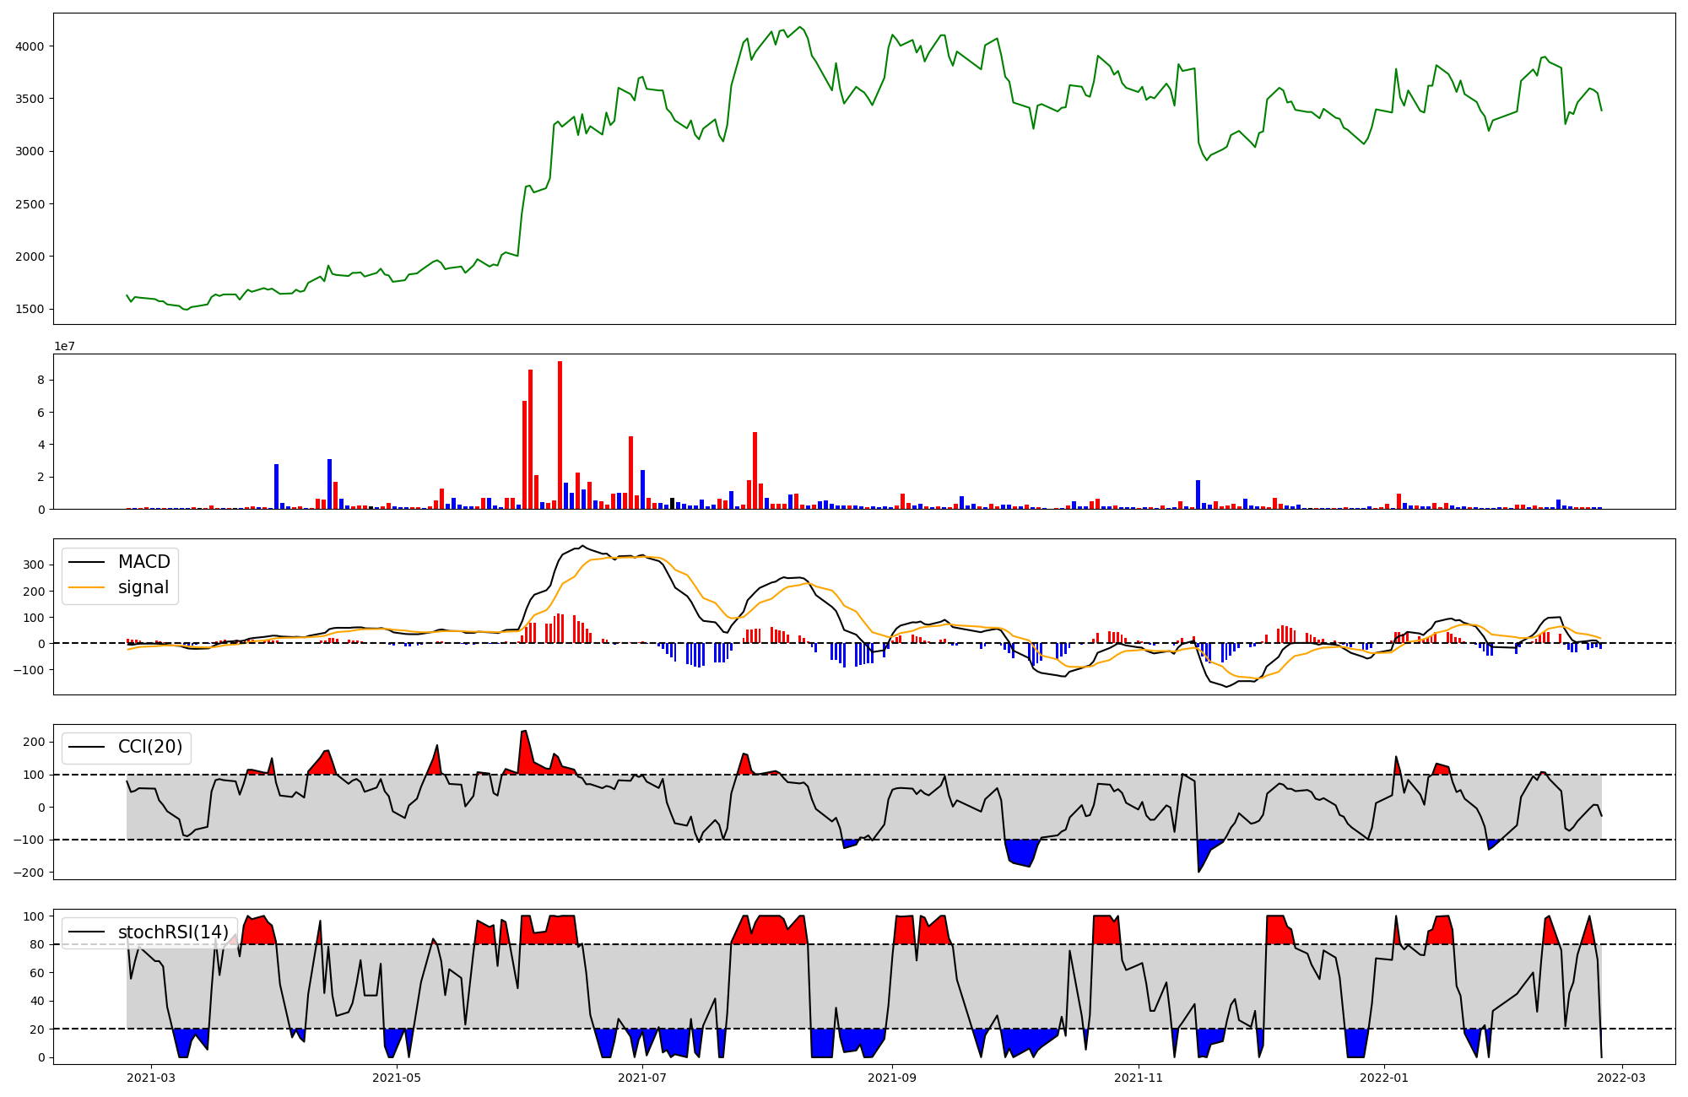1688x1097 pixels.
Task: Click the orange signal legend line sample
Action: 86,587
